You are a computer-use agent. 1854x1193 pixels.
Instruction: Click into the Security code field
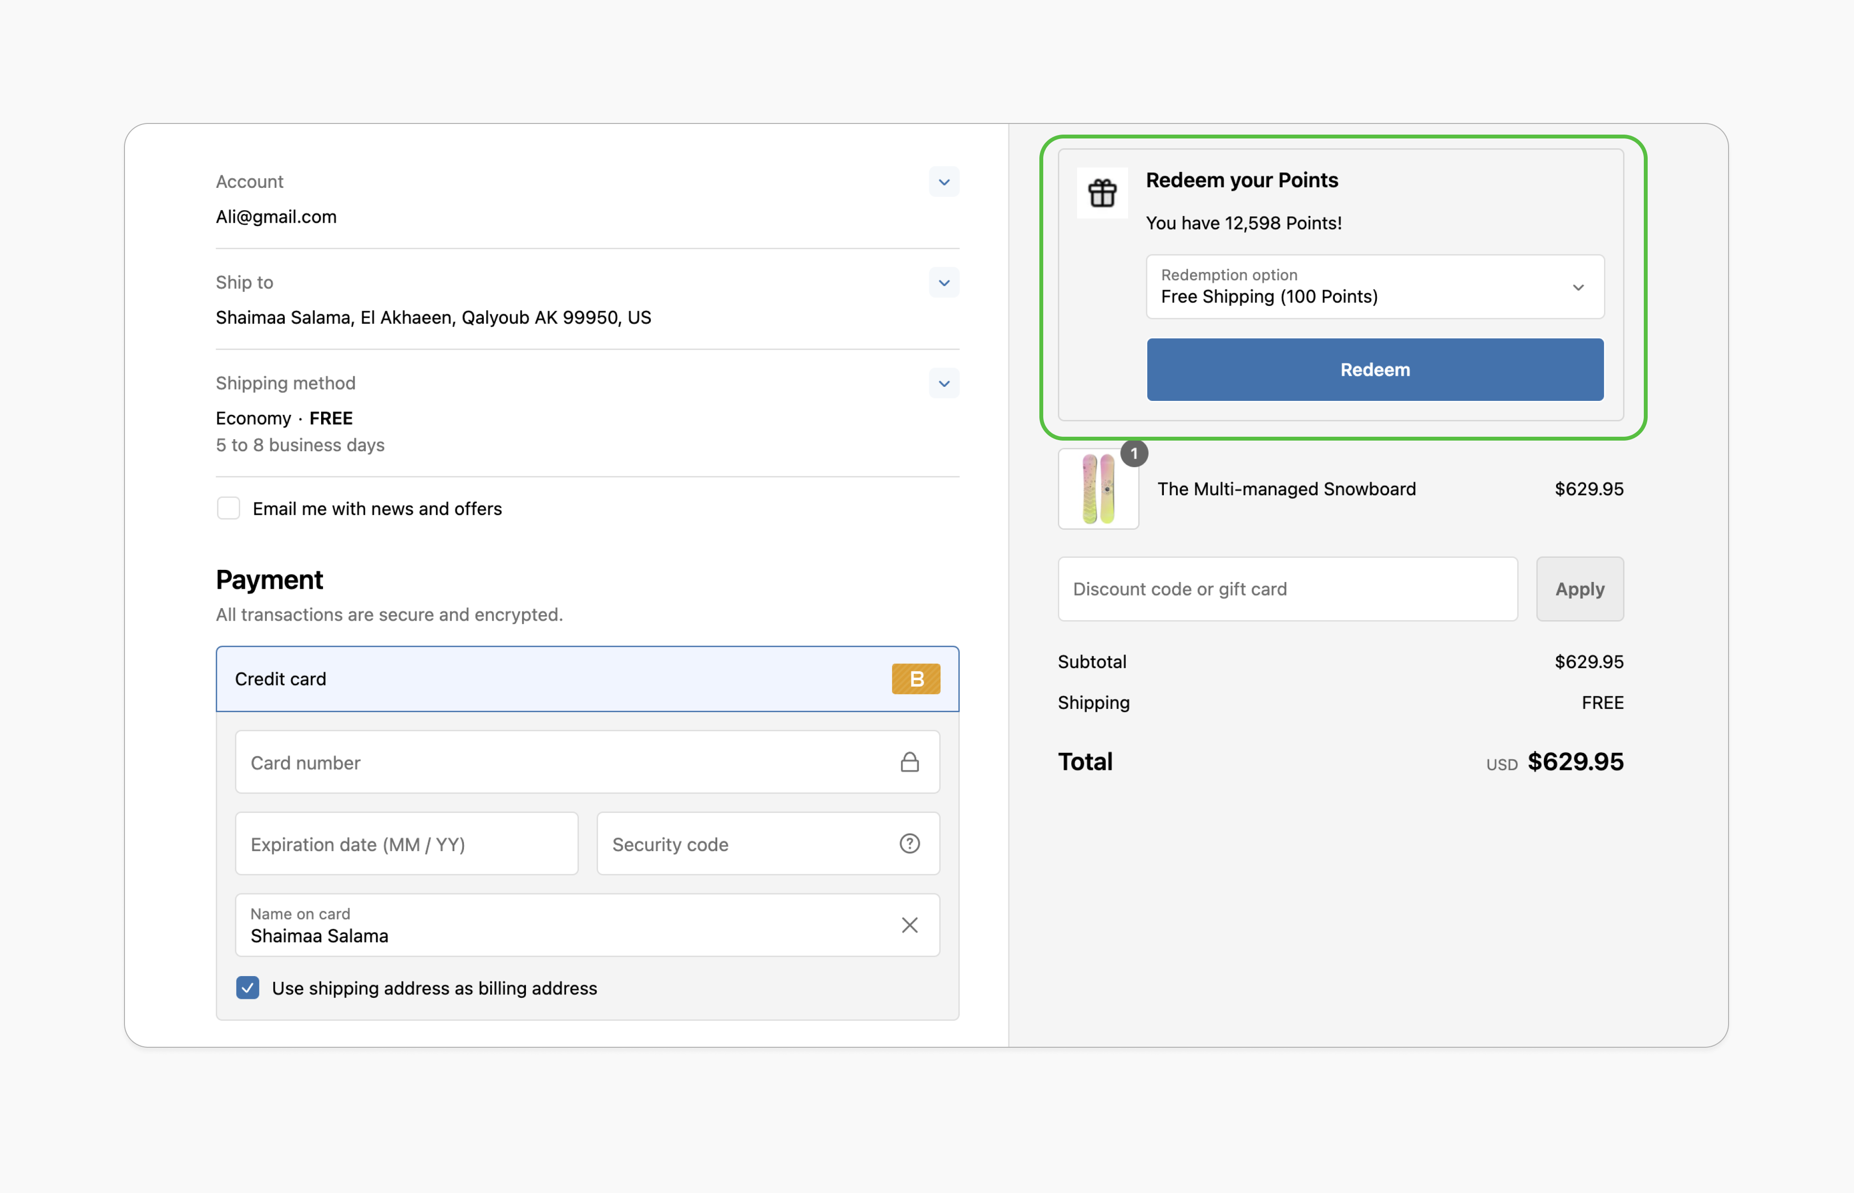point(744,843)
